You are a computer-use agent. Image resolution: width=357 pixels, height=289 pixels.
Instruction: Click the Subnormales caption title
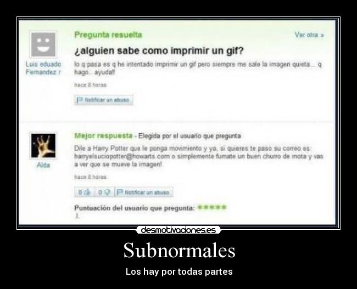coord(179,250)
